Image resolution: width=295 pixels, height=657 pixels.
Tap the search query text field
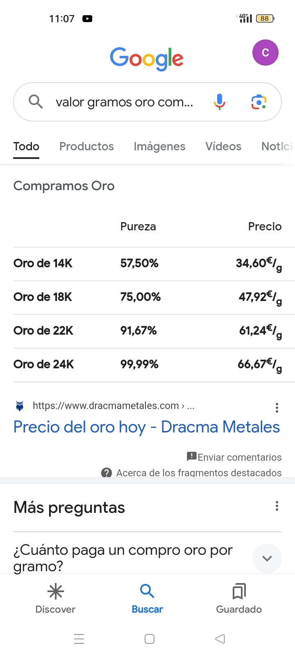[x=124, y=102]
